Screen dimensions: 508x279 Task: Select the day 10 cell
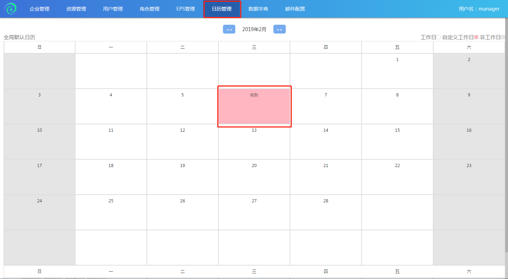point(40,142)
